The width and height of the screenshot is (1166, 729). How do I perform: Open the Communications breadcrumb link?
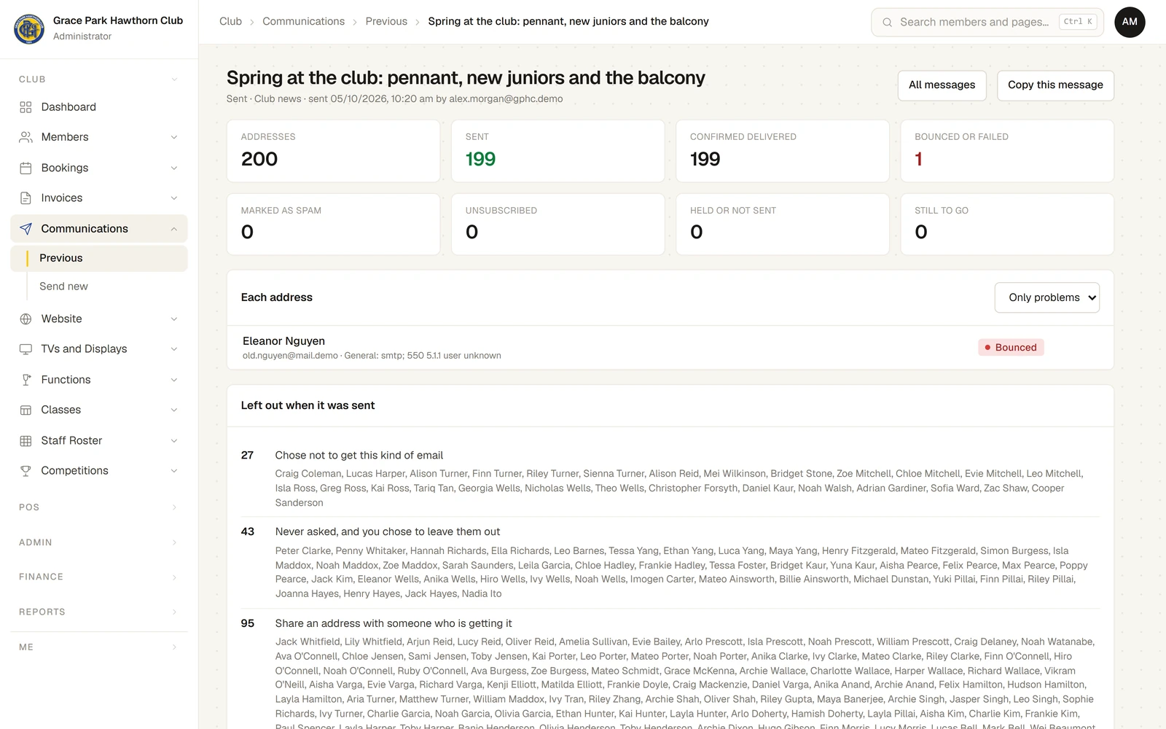tap(303, 21)
